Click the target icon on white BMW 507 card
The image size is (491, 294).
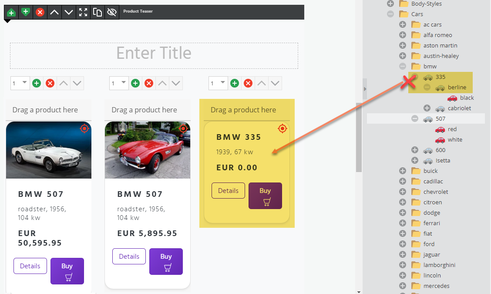[84, 128]
